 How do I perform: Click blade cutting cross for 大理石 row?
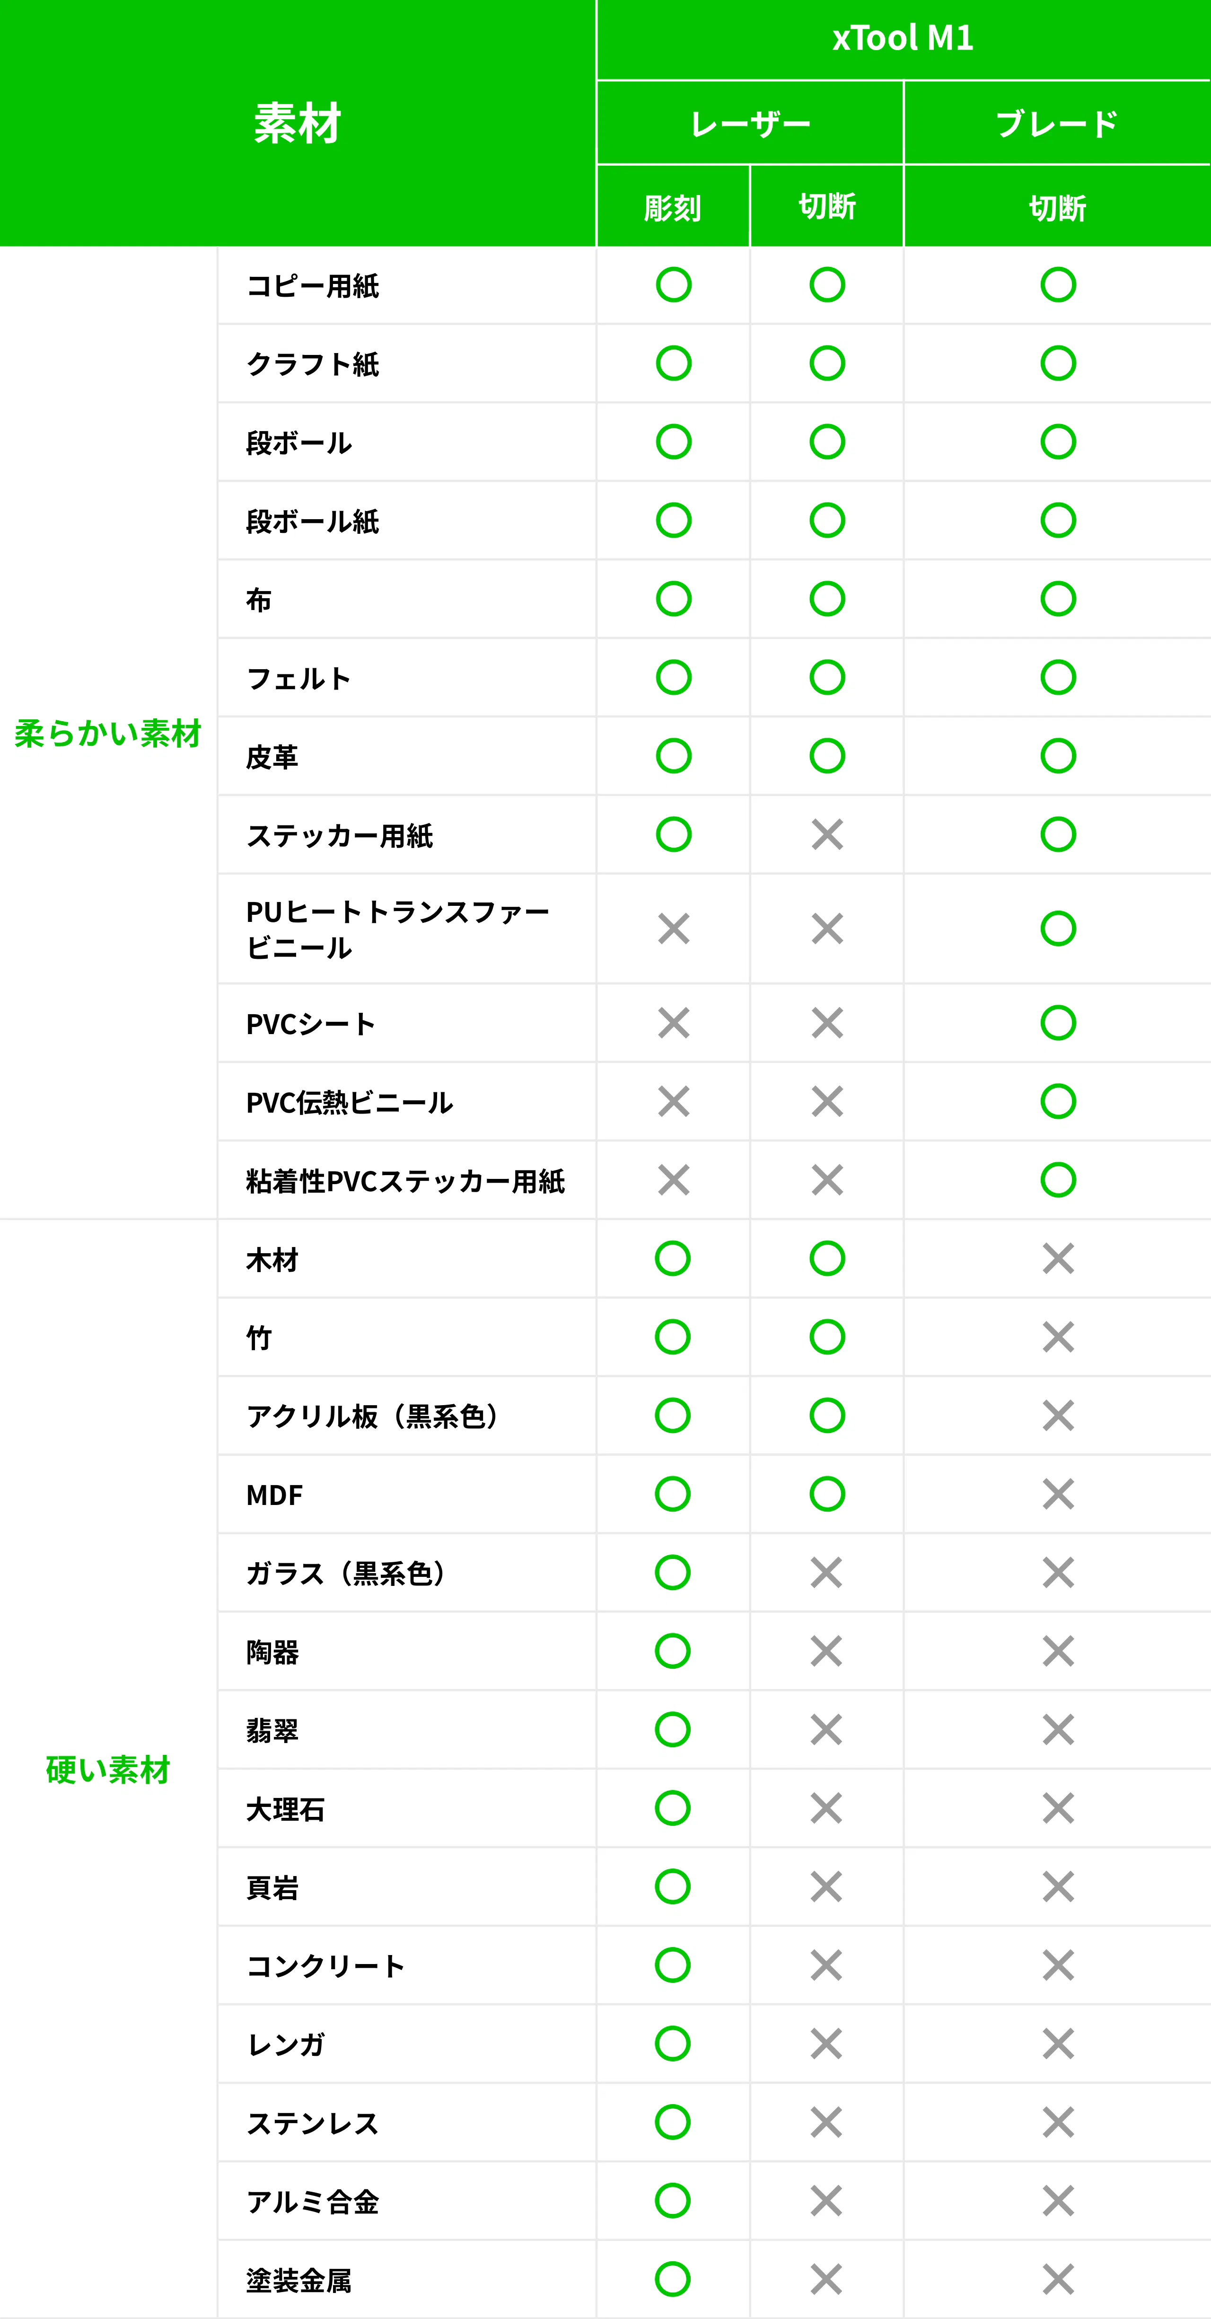(1058, 1808)
